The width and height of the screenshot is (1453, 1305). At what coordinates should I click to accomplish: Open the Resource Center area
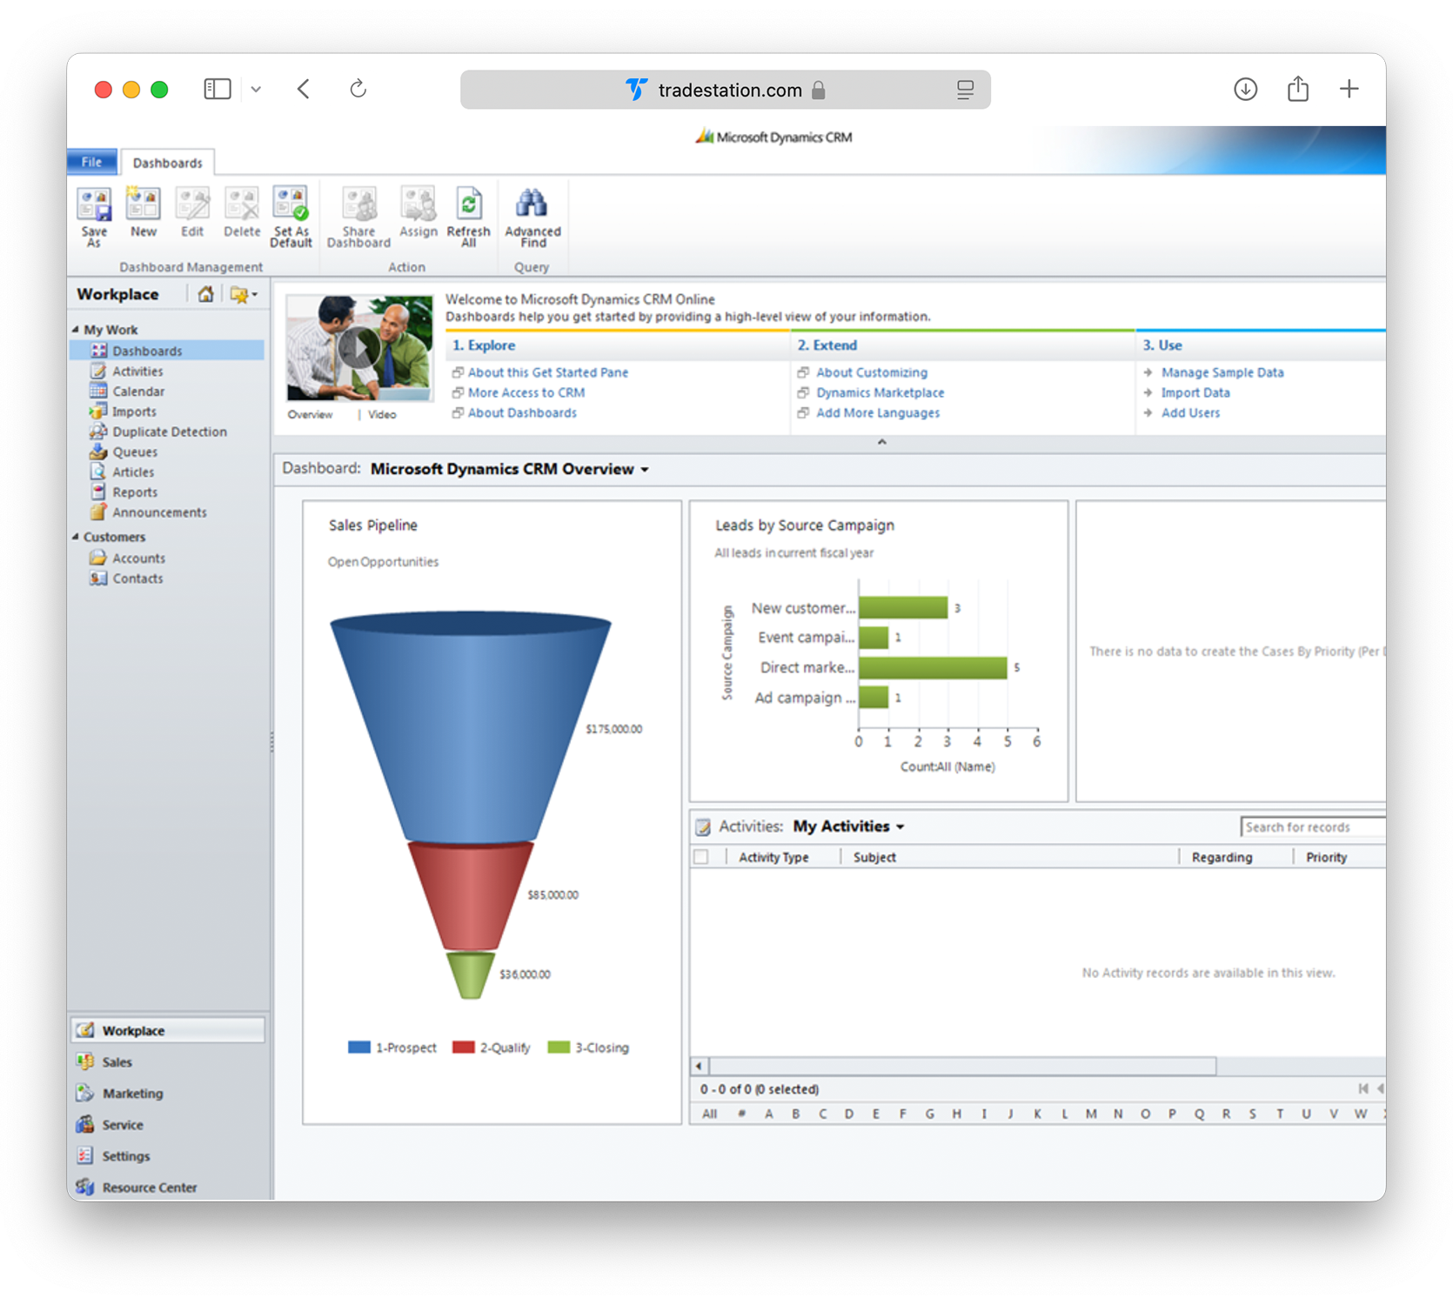tap(149, 1187)
